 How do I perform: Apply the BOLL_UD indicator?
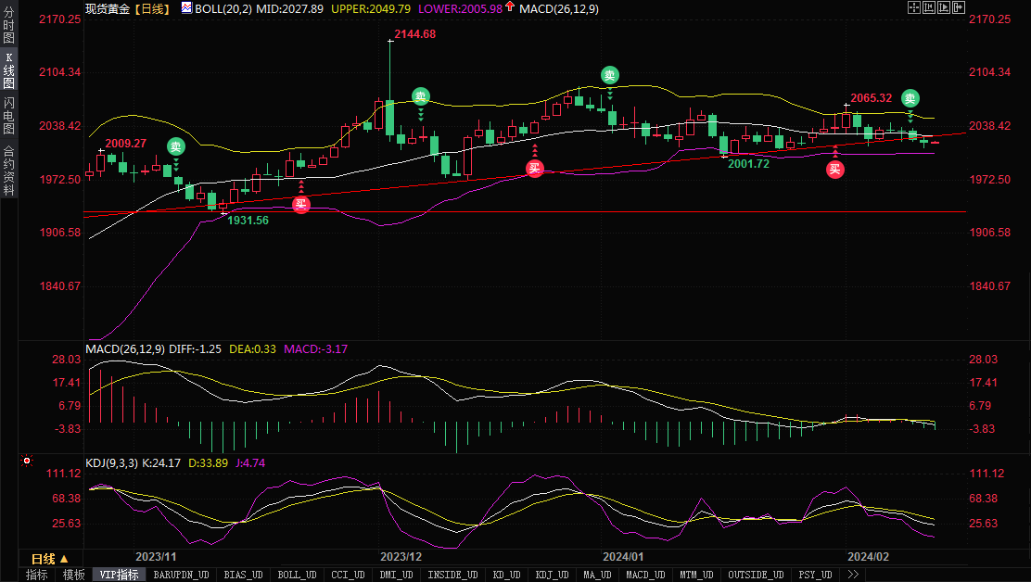click(x=298, y=575)
